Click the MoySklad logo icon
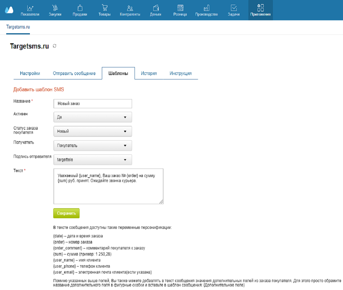This screenshot has width=343, height=290. [9, 10]
